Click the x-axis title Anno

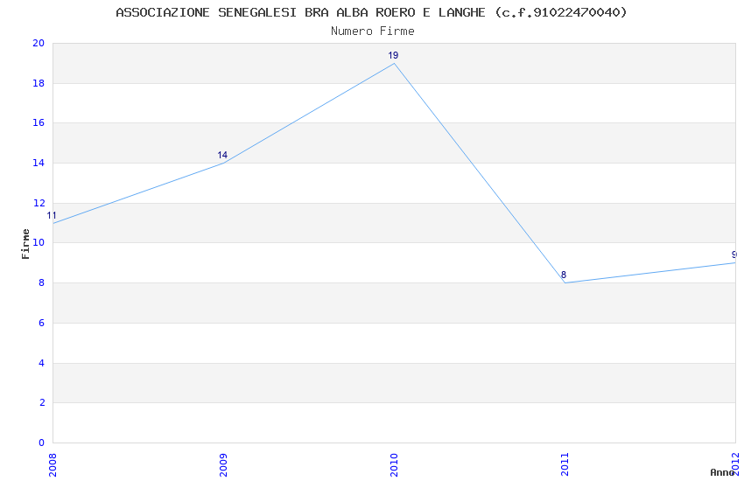(722, 472)
